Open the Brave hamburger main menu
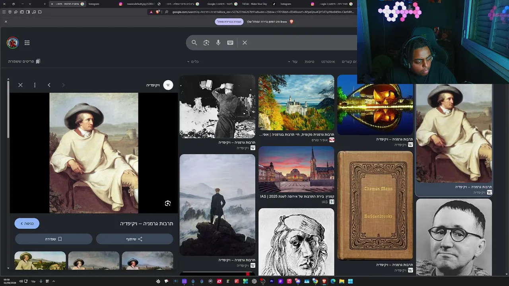The height and width of the screenshot is (286, 509). pyautogui.click(x=4, y=12)
